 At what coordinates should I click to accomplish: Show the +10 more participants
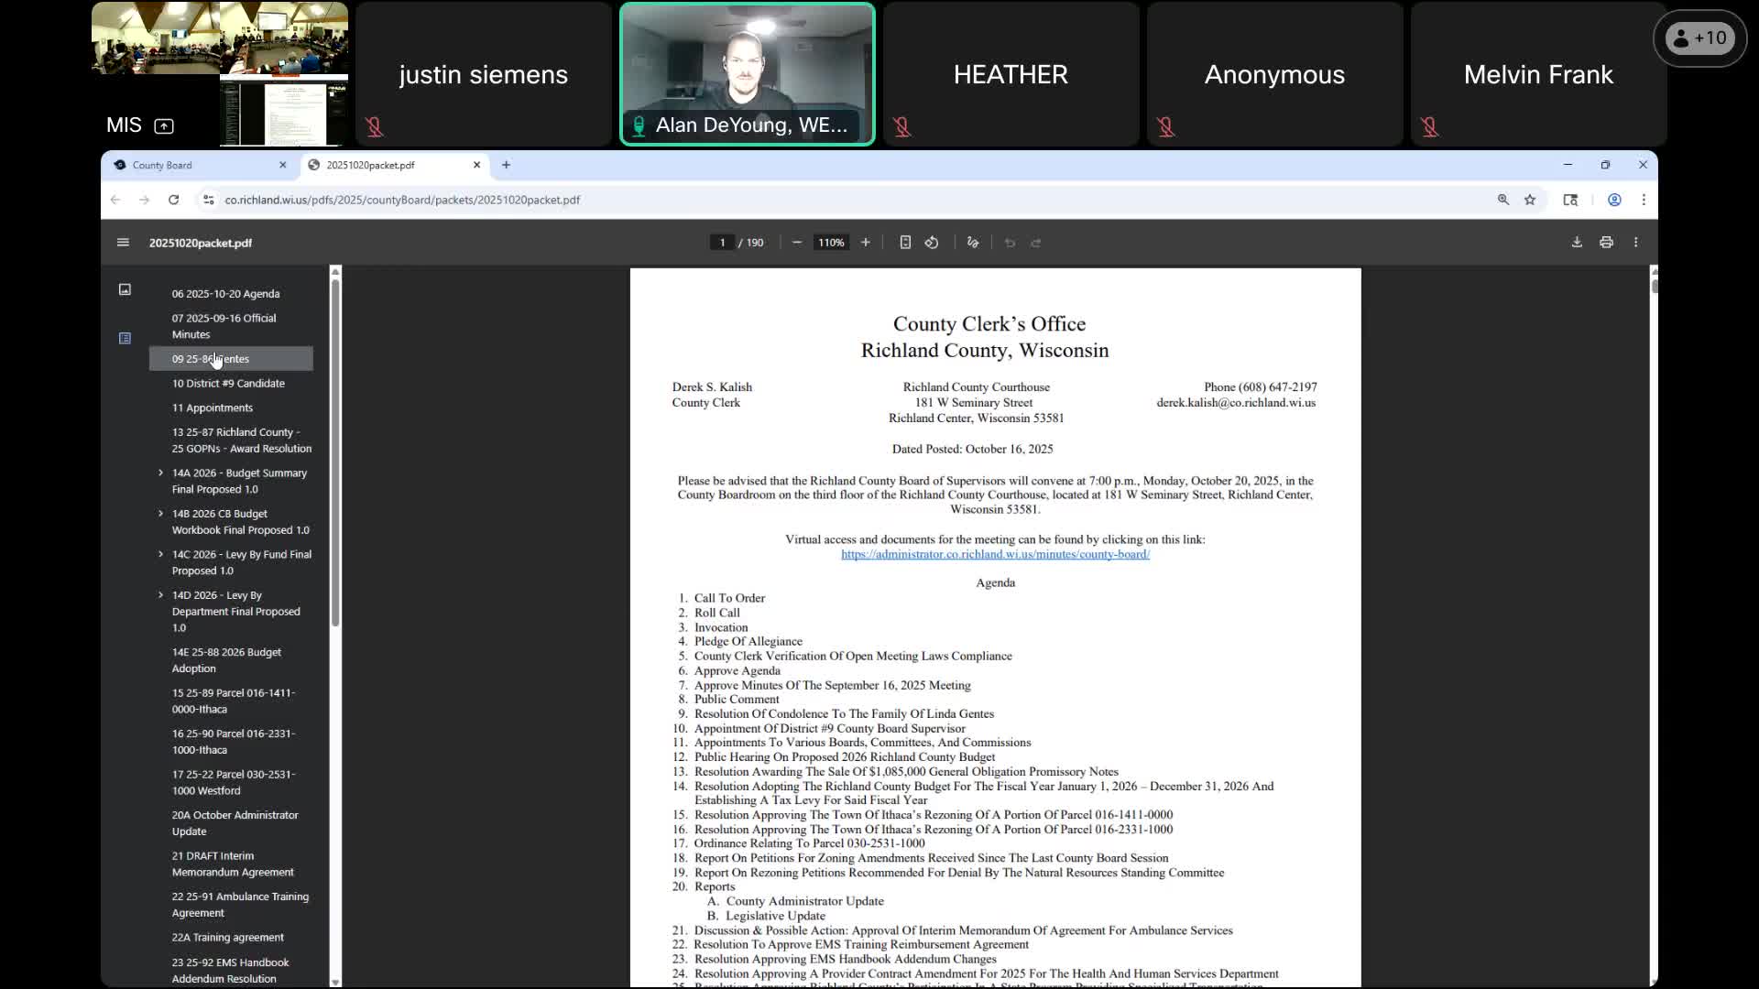pyautogui.click(x=1699, y=38)
